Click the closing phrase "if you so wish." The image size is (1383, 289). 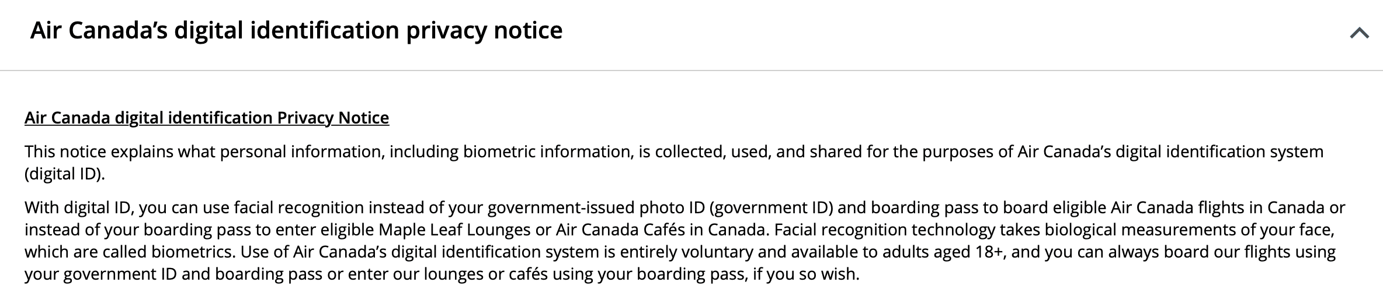[x=806, y=274]
